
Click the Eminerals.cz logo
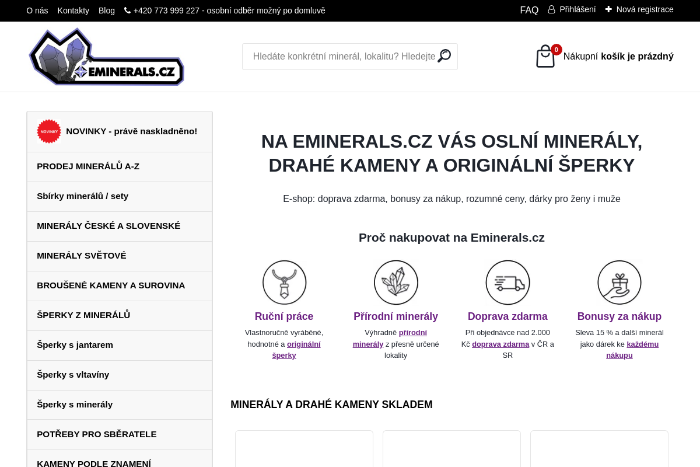(x=106, y=57)
